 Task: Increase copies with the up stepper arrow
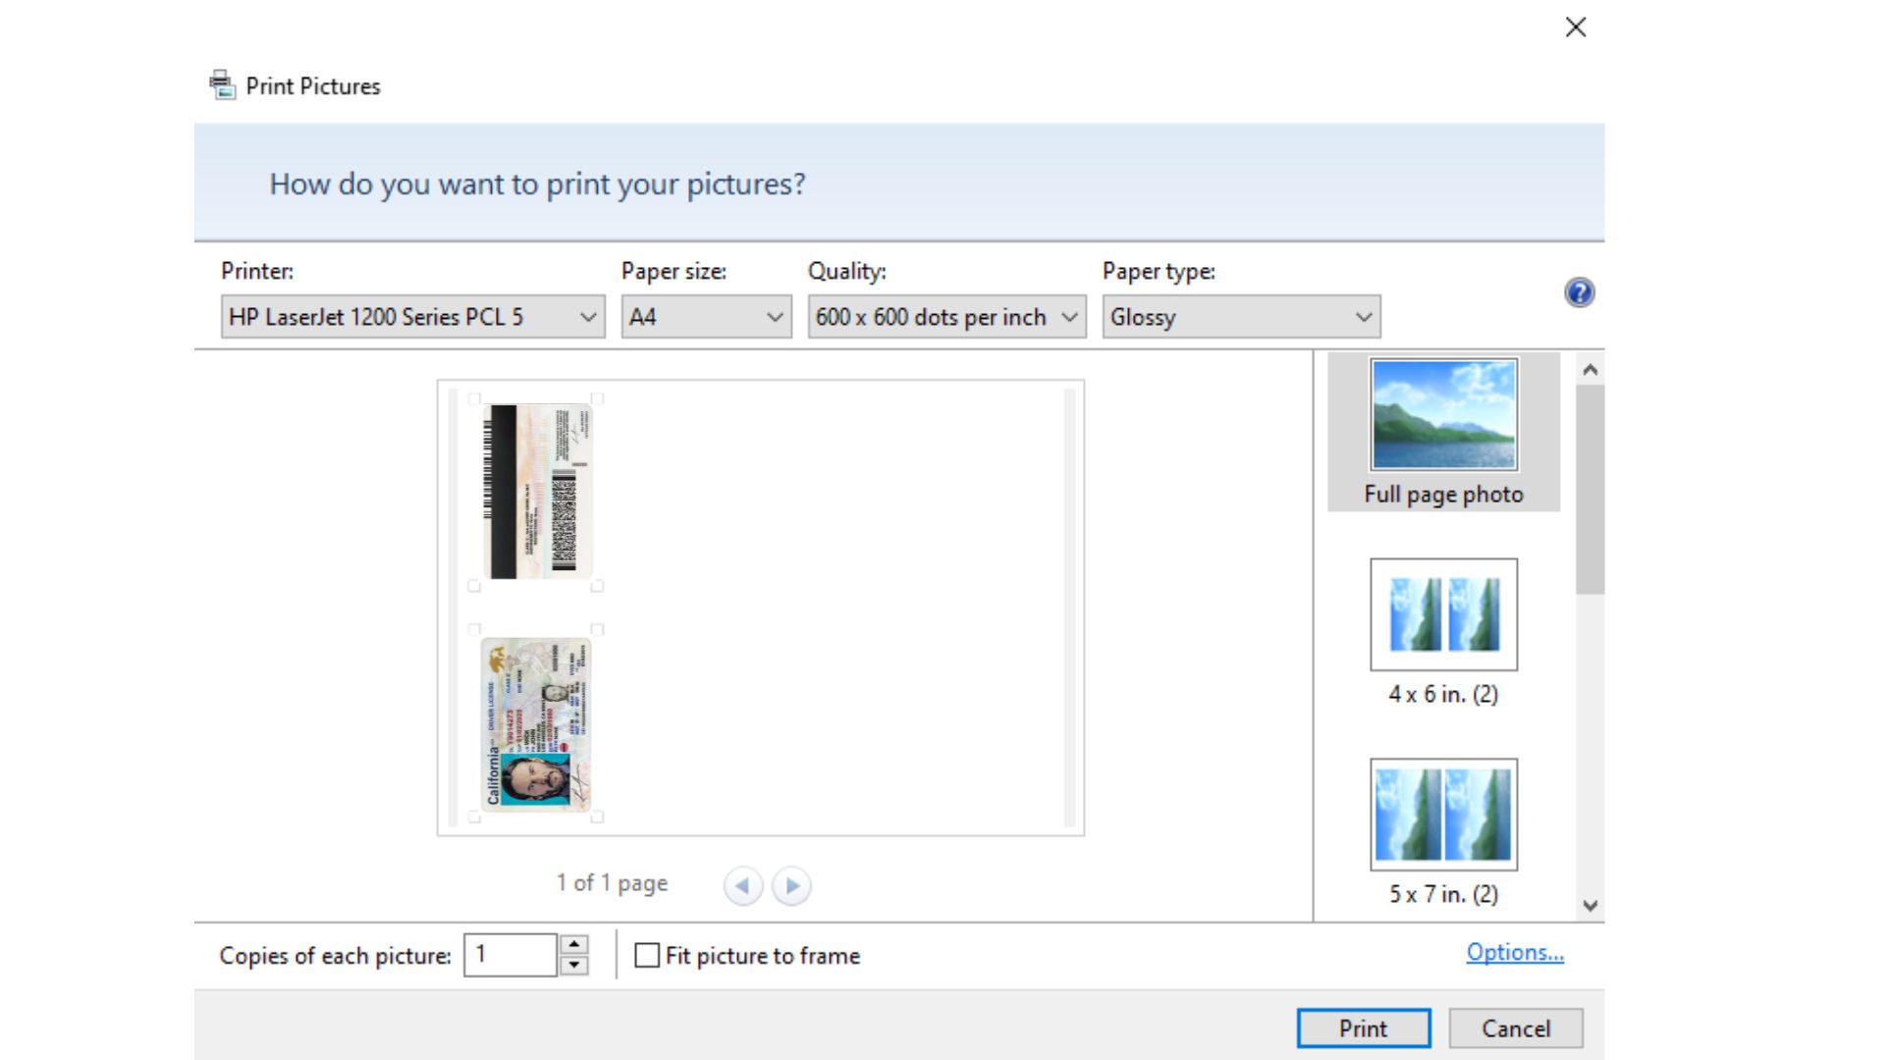pyautogui.click(x=574, y=944)
